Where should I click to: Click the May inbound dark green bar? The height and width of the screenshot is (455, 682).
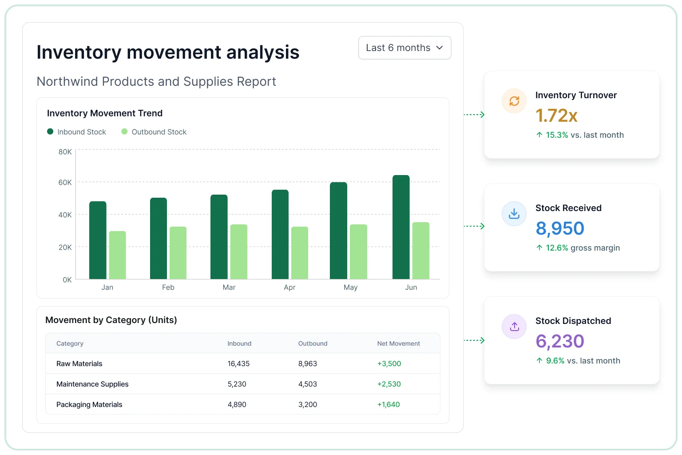[x=338, y=231]
